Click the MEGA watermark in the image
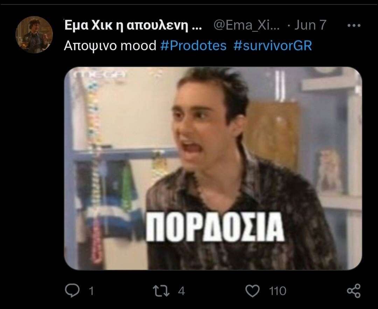 coord(100,74)
